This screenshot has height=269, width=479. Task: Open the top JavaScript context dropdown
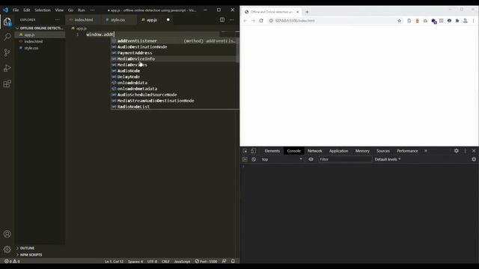coord(281,159)
